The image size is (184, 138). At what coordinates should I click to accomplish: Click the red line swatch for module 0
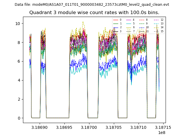click(x=116, y=20)
